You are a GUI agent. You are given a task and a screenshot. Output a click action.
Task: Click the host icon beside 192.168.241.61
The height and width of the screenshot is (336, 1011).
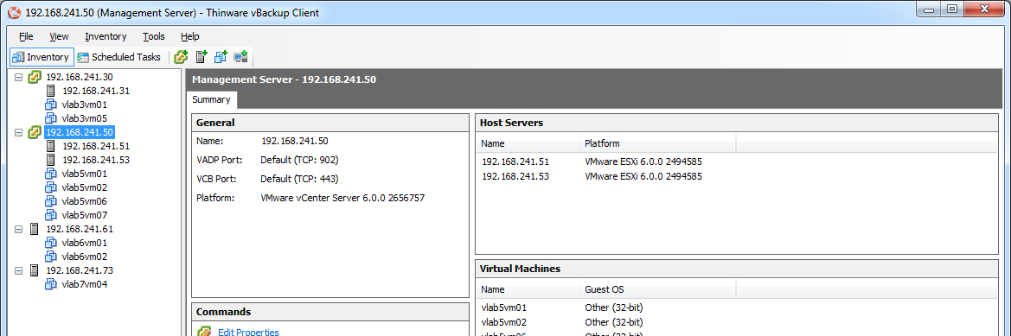[35, 229]
